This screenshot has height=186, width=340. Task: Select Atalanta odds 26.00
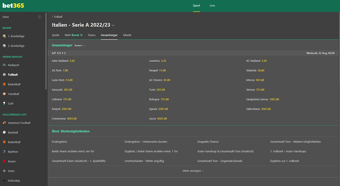[x=261, y=71]
